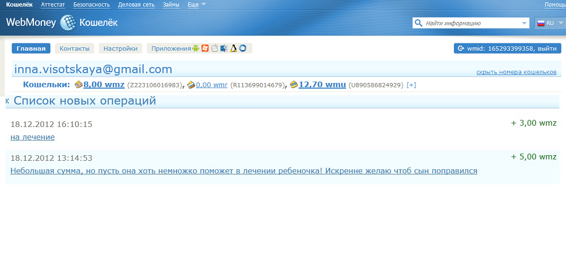
Task: Collapse the 'Список новых операций' section arrow
Action: pos(7,101)
